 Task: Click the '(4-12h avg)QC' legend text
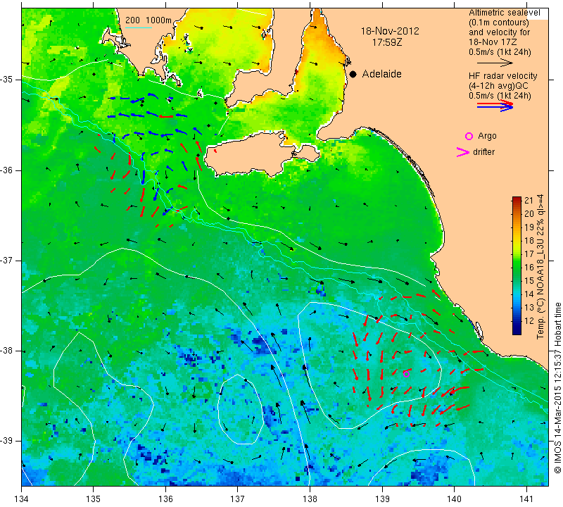coord(497,86)
